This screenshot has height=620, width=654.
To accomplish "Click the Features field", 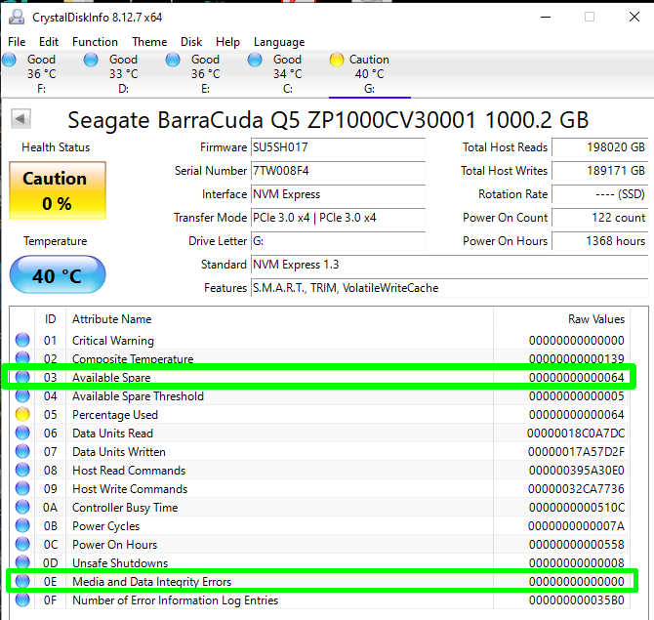I will pos(450,288).
